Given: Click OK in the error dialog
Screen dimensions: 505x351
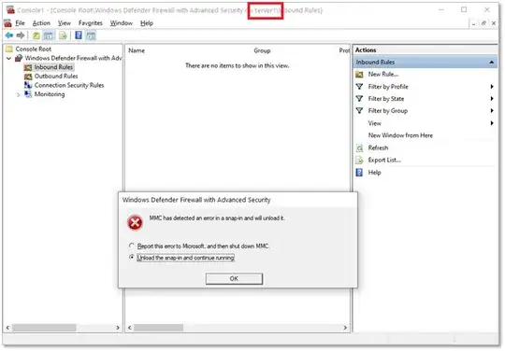Looking at the screenshot, I should (x=234, y=279).
